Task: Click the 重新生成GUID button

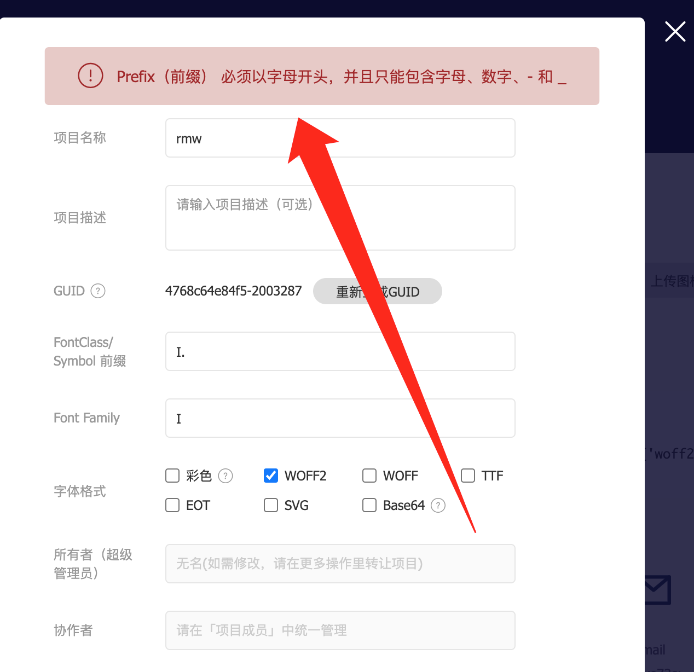Action: click(378, 291)
